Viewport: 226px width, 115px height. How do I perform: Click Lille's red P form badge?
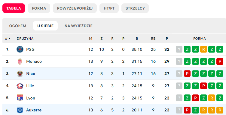pos(203,86)
